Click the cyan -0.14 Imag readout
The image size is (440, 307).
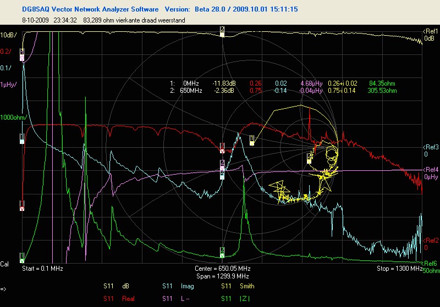[280, 91]
